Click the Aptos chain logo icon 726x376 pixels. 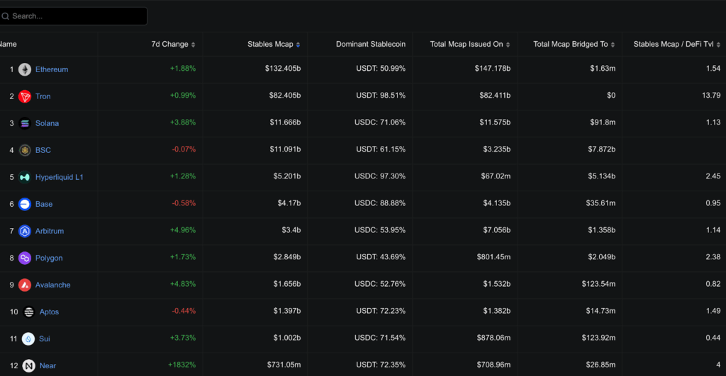(28, 312)
